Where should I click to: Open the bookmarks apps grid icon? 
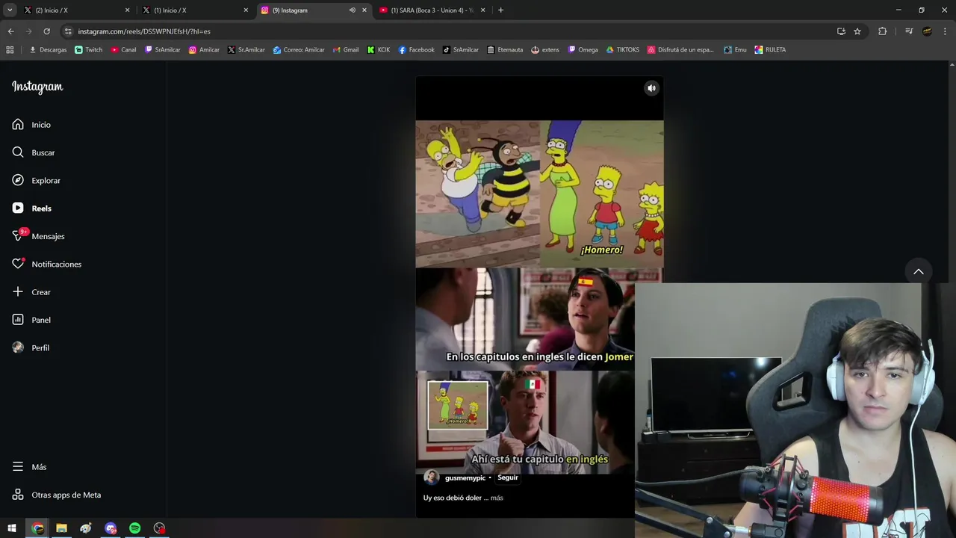click(x=10, y=50)
